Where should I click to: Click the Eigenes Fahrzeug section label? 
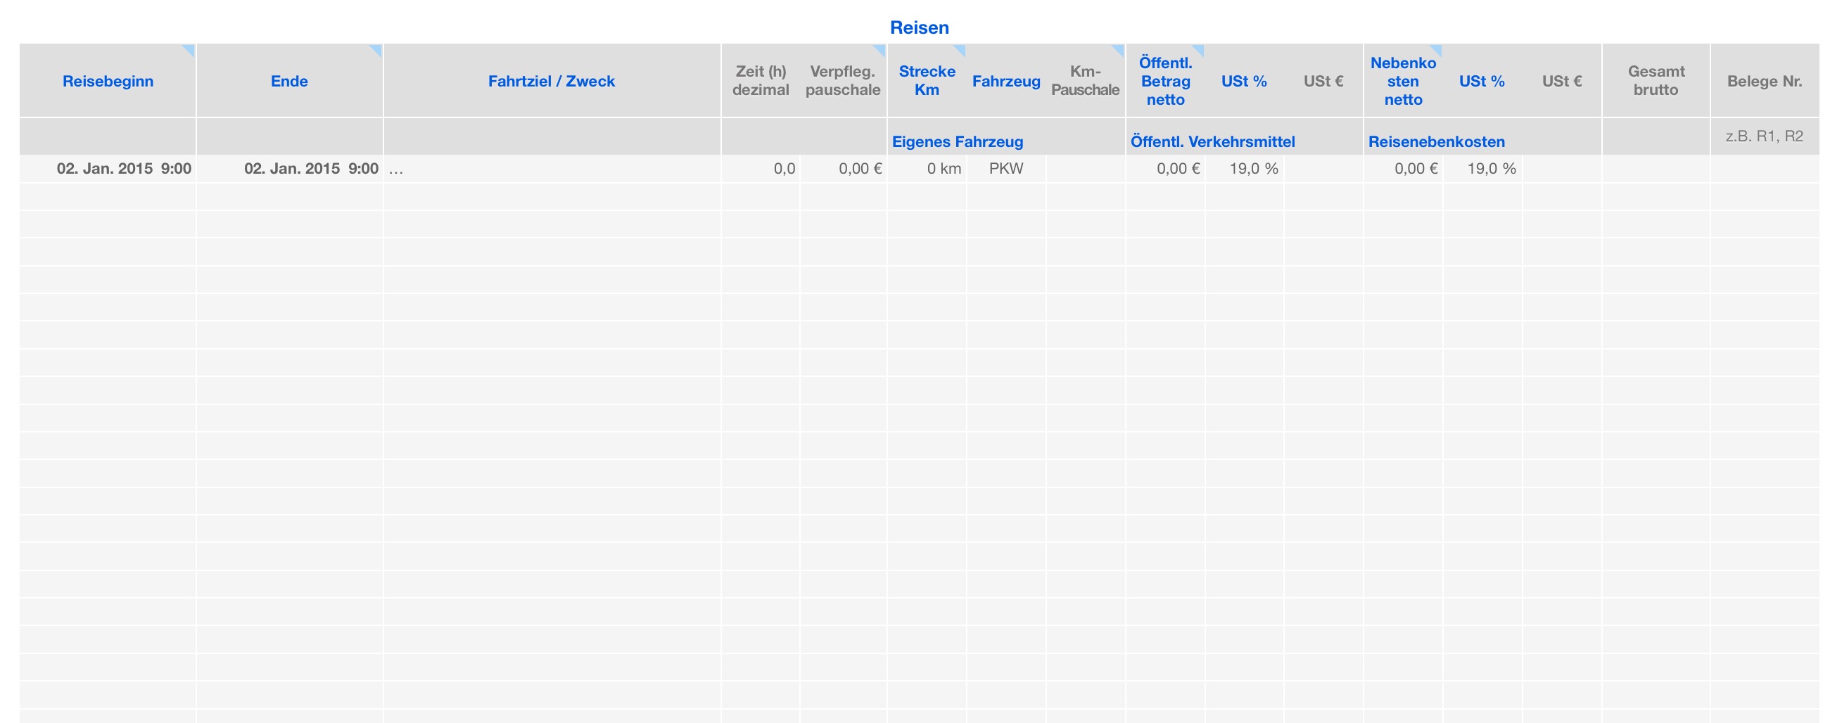[x=958, y=141]
